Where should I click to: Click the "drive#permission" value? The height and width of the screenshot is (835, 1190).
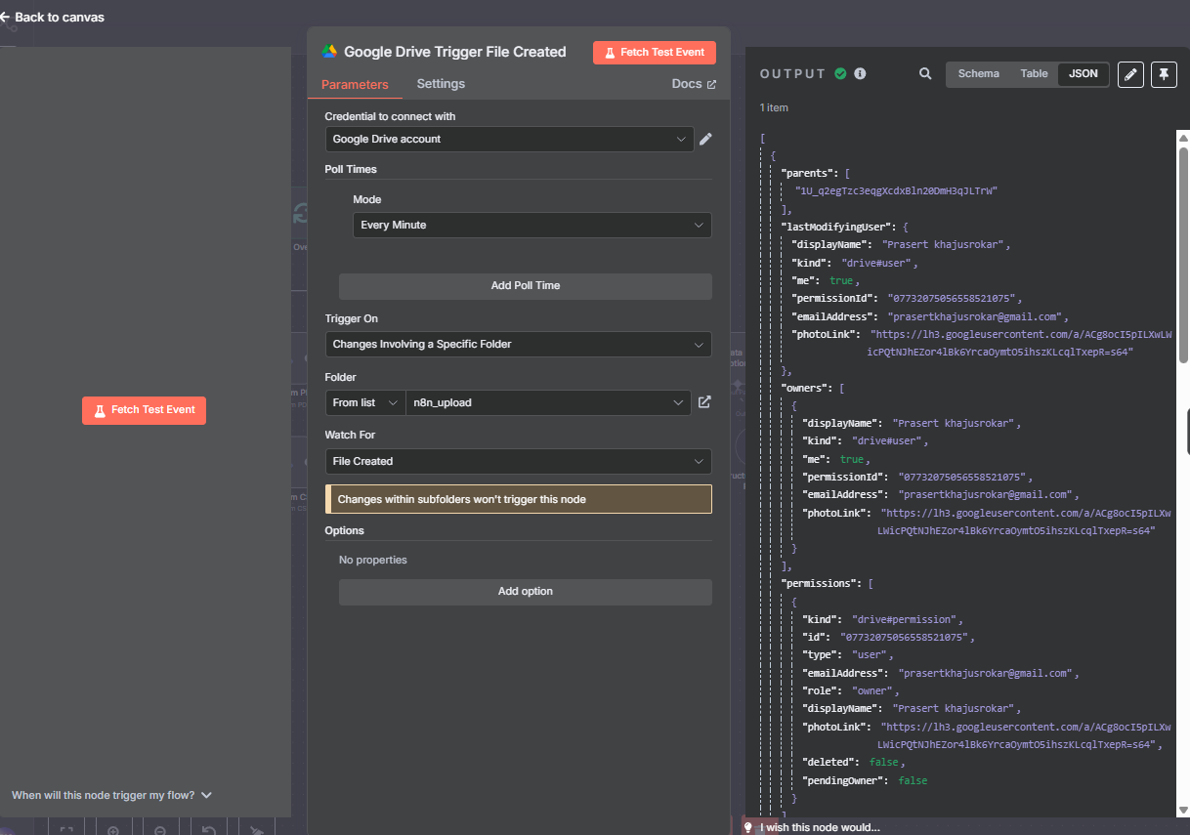pos(907,620)
